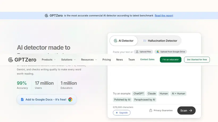Viewport: 218px width, 122px height.
Task: Try the Paraphrased by AI example
Action: [145, 100]
